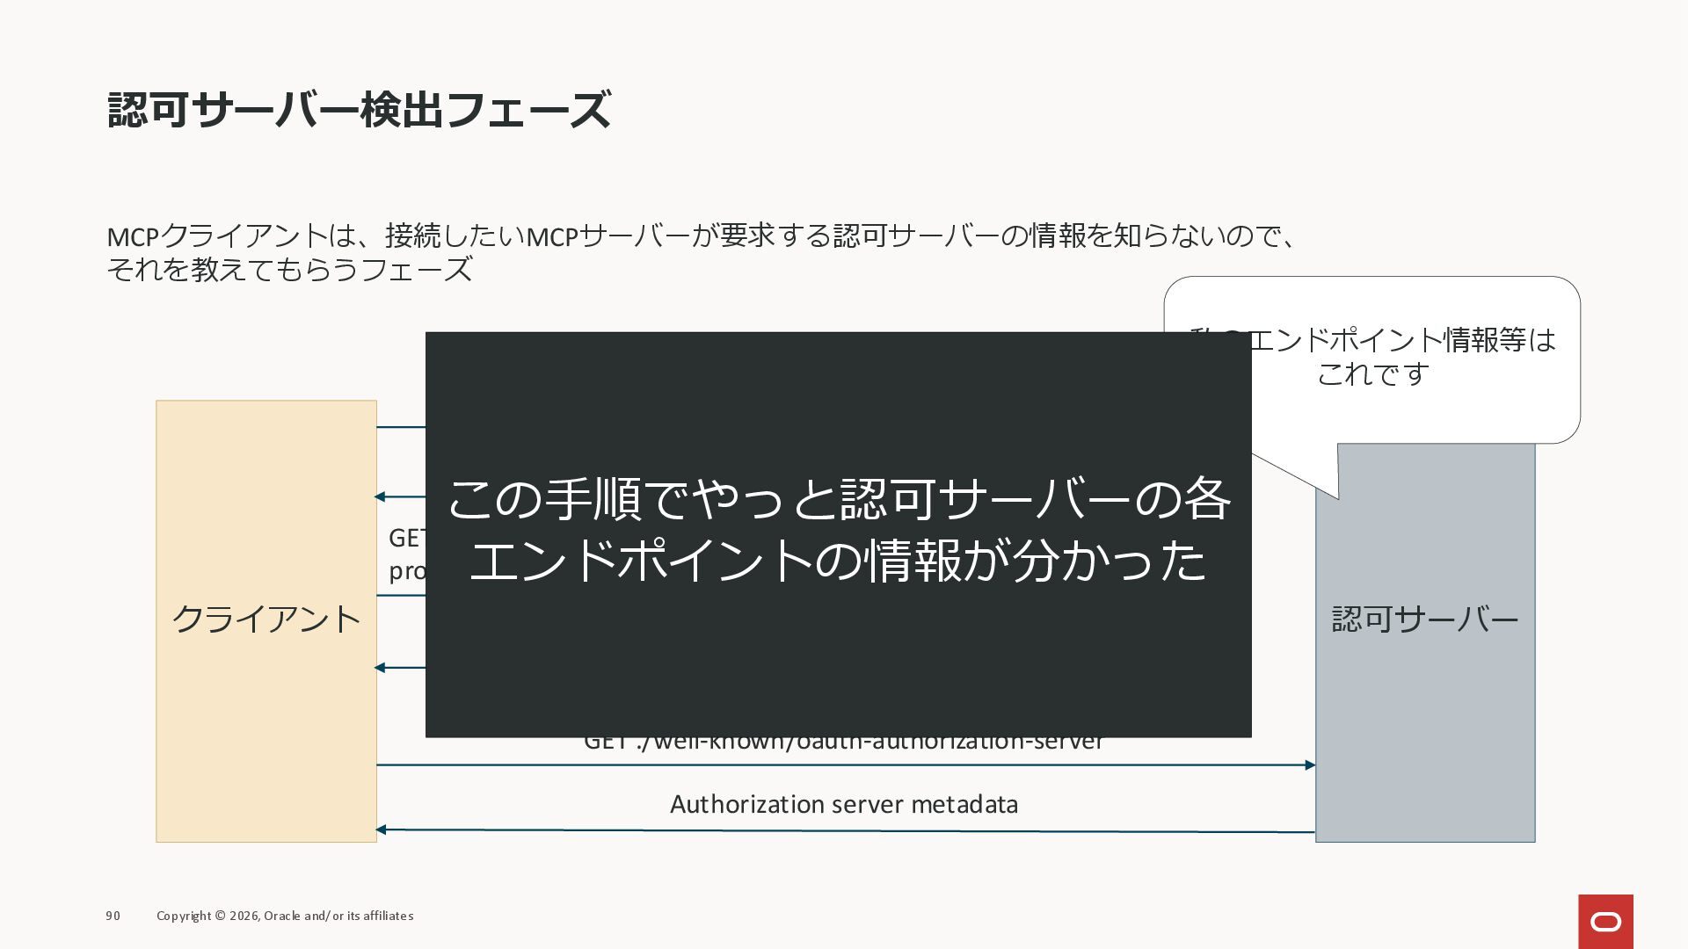1688x949 pixels.
Task: Click the description paragraph starting MCPクライアントは
Action: 702,235
